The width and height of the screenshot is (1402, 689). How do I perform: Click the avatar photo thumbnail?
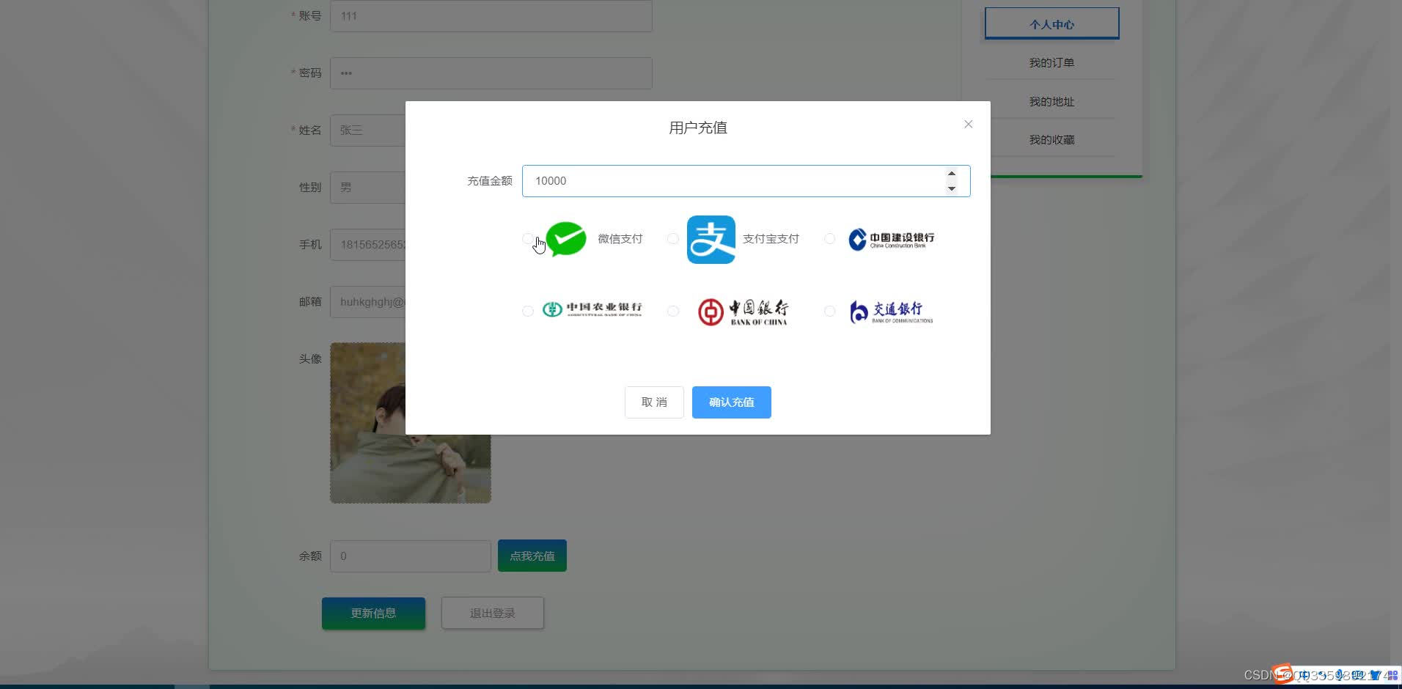(411, 423)
